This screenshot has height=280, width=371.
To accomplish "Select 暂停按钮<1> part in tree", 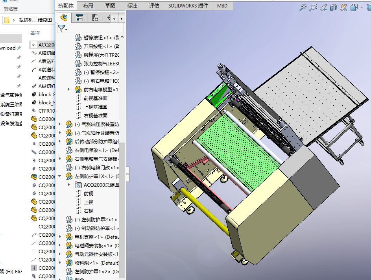I will [96, 38].
